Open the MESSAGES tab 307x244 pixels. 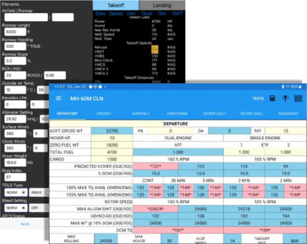tap(288, 114)
